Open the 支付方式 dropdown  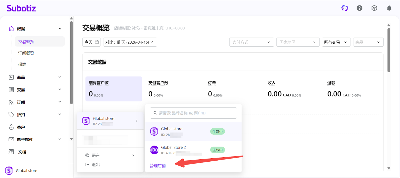(x=251, y=42)
